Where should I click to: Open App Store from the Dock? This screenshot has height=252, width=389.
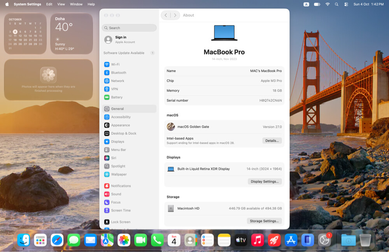click(291, 240)
